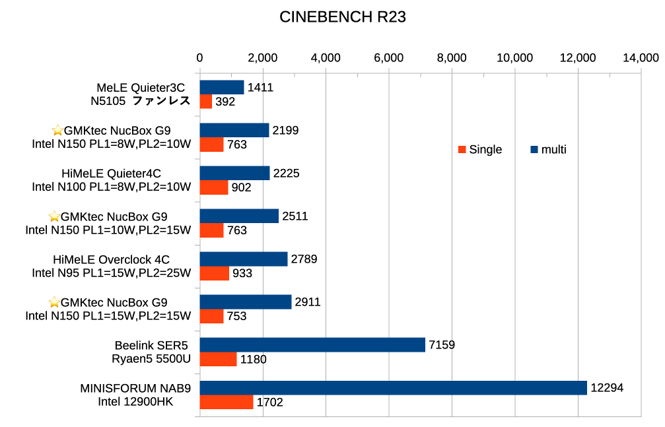Click the data label 2199
The image size is (665, 427).
tap(285, 130)
